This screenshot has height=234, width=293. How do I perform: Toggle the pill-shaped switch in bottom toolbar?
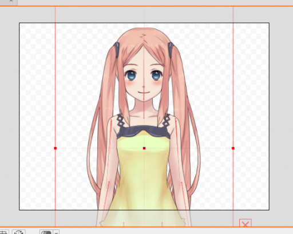[46, 232]
